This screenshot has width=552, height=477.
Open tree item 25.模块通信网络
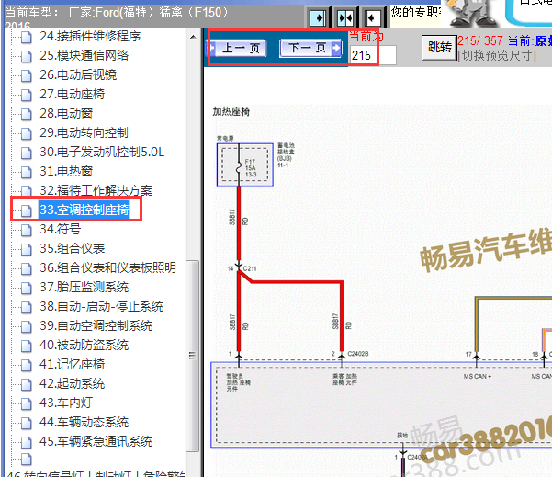pos(84,56)
